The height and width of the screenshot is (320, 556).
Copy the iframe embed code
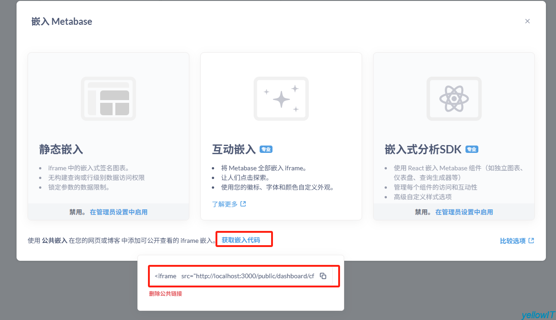click(323, 276)
